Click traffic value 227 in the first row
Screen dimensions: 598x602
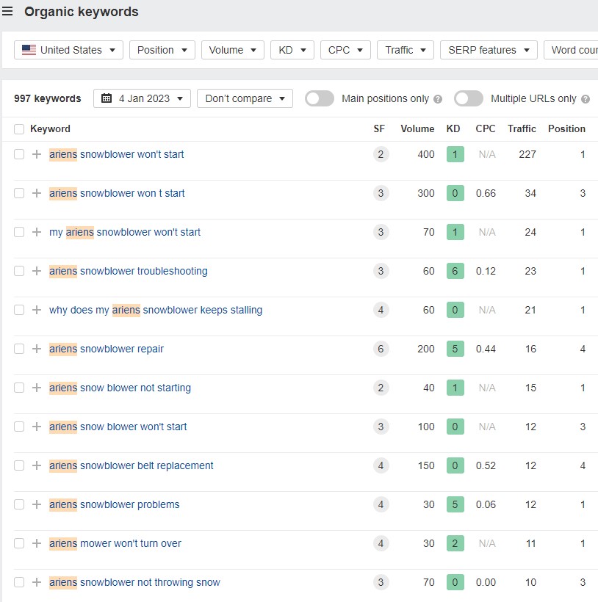pyautogui.click(x=527, y=154)
